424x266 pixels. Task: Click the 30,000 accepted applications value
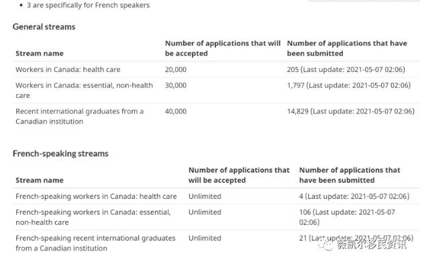(x=176, y=85)
